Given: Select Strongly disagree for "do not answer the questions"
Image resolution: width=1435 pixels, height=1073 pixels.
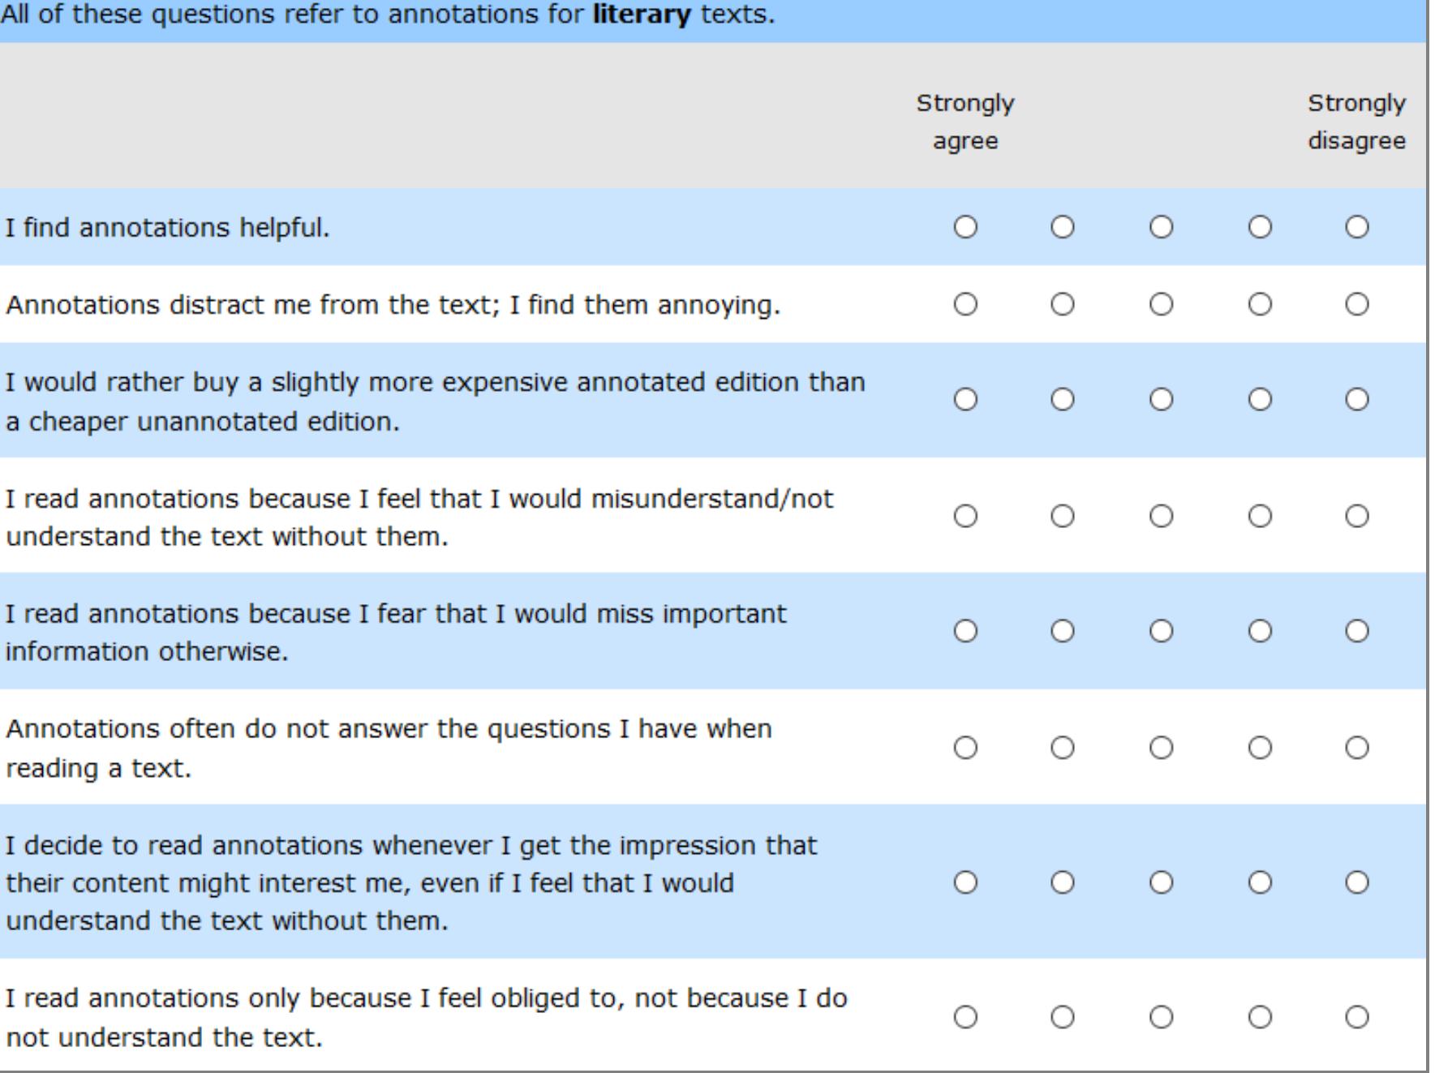Looking at the screenshot, I should click(1357, 747).
